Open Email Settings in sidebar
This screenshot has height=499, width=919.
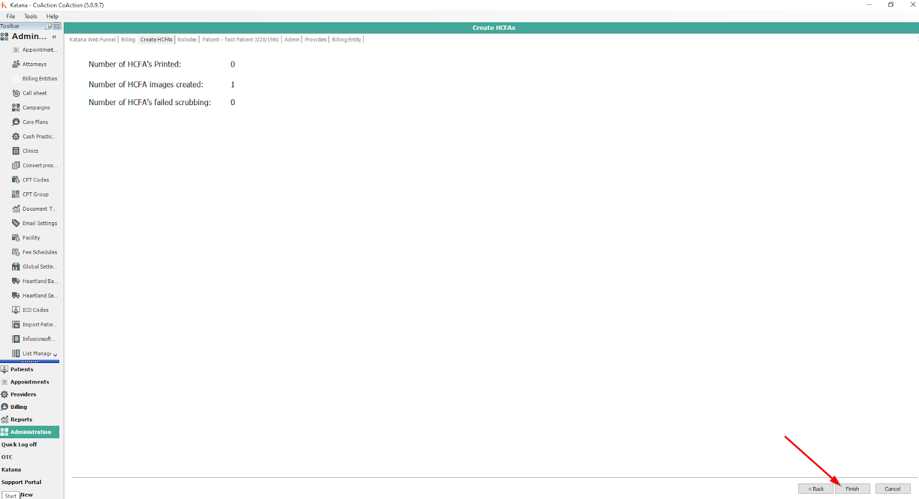point(39,223)
